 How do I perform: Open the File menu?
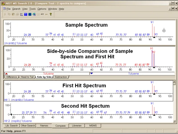coord(8,9)
